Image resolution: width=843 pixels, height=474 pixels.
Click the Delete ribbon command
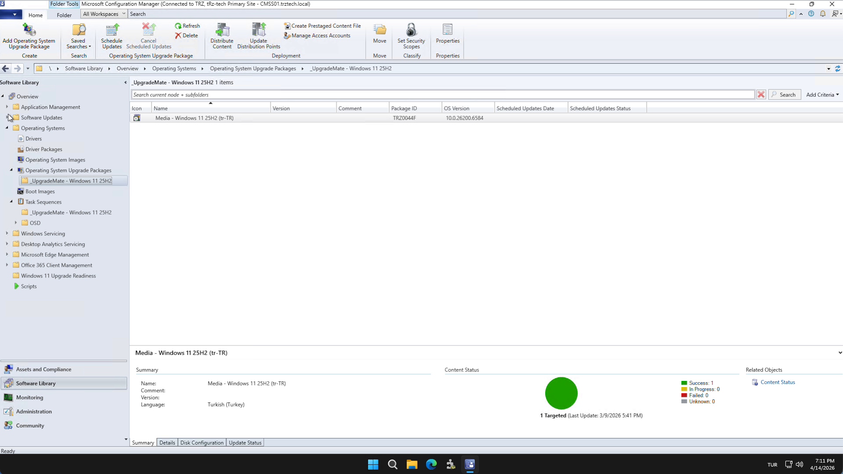click(187, 36)
